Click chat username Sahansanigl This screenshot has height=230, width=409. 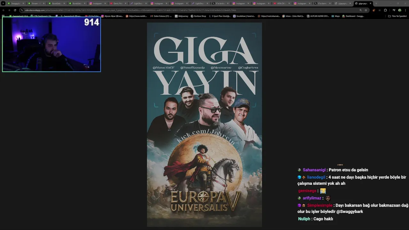(314, 170)
